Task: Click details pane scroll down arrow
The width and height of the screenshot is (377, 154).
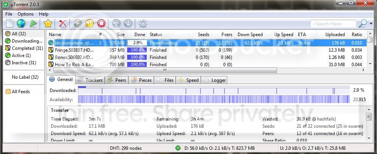Action: pyautogui.click(x=369, y=138)
